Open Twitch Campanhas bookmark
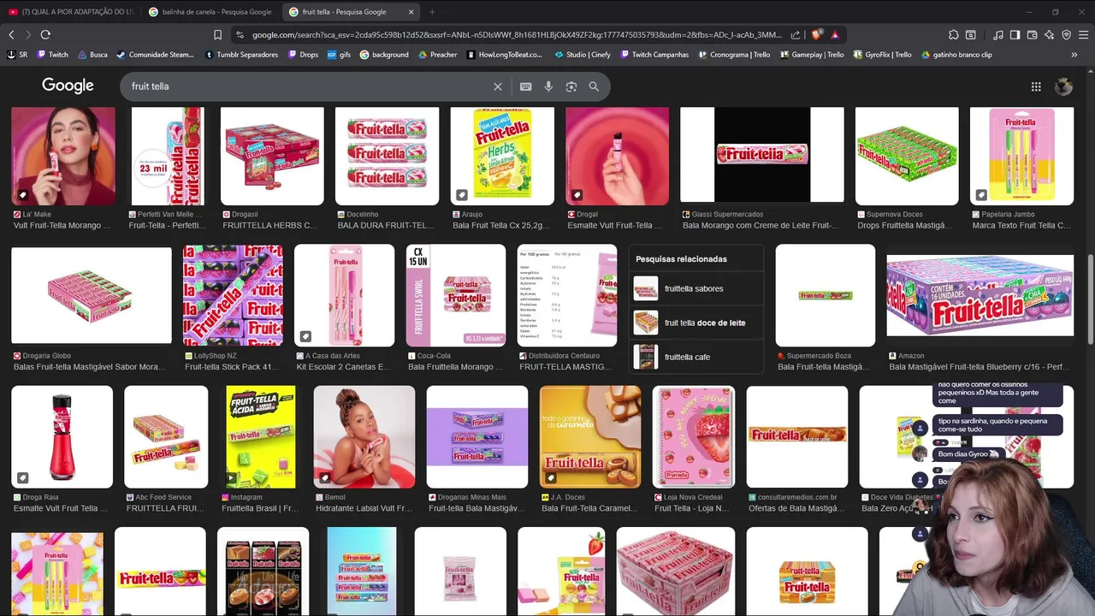The width and height of the screenshot is (1095, 616). [x=654, y=55]
